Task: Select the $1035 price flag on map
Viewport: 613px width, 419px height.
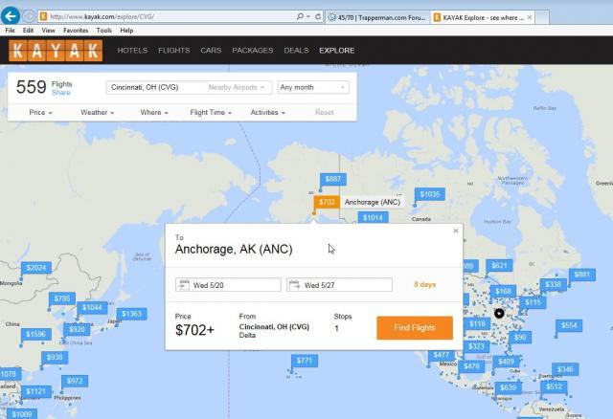Action: tap(430, 194)
